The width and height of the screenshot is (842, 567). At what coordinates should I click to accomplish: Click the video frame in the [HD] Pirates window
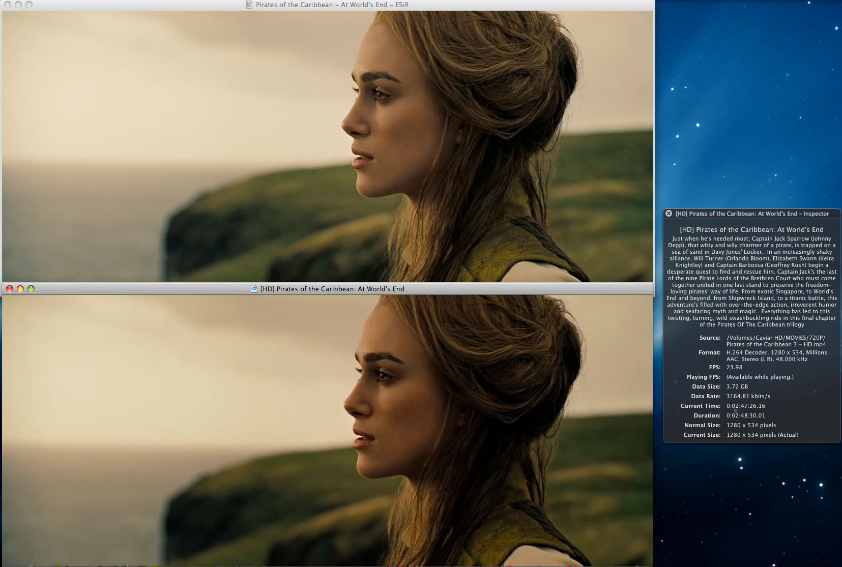pyautogui.click(x=328, y=431)
